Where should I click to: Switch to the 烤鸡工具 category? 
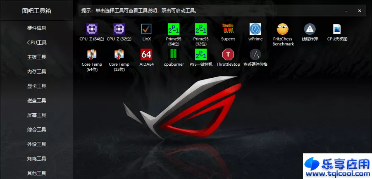tap(36, 159)
